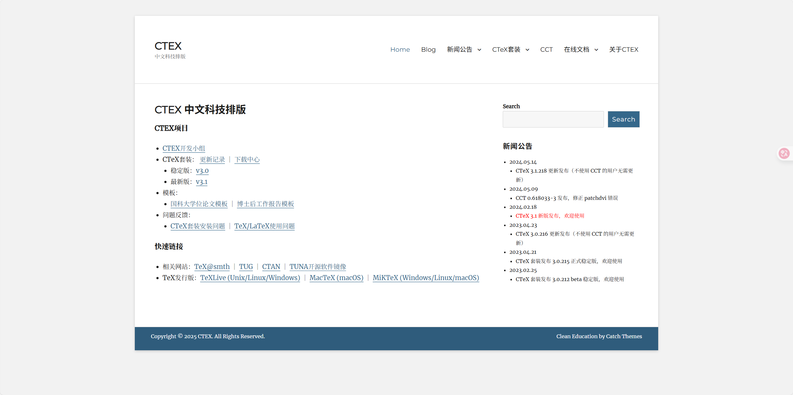793x395 pixels.
Task: Open TeXLive (Unix/Linux/Windows) link
Action: pos(250,278)
